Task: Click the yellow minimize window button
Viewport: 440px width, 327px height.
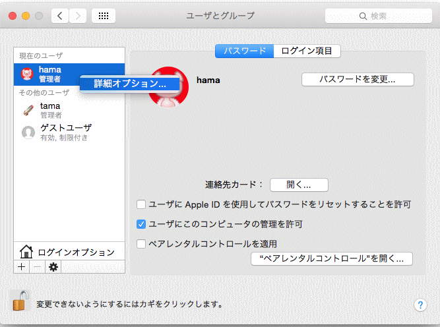Action: point(26,16)
